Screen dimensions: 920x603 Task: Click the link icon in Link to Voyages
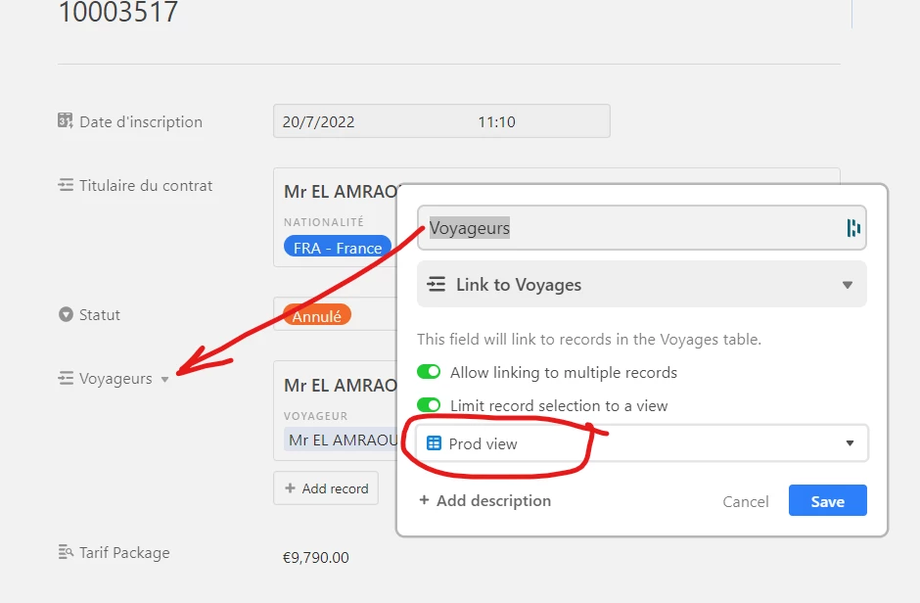point(436,285)
